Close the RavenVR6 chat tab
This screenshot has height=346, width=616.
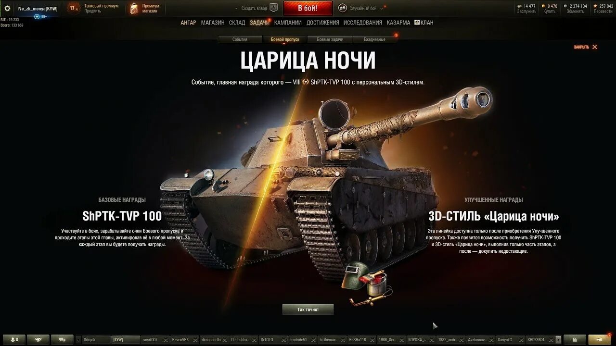coord(195,340)
